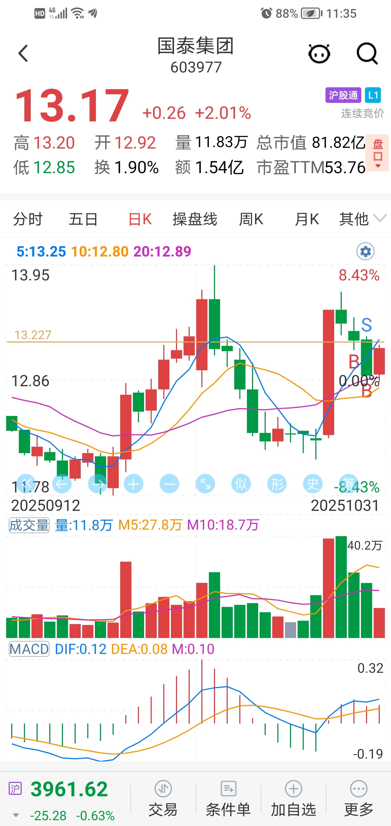
Task: Tap the alarm clock status icon
Action: (x=266, y=13)
